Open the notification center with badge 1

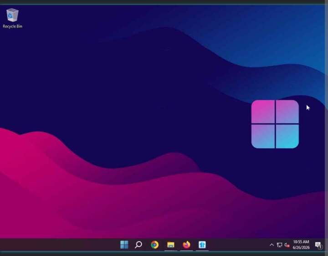click(318, 245)
